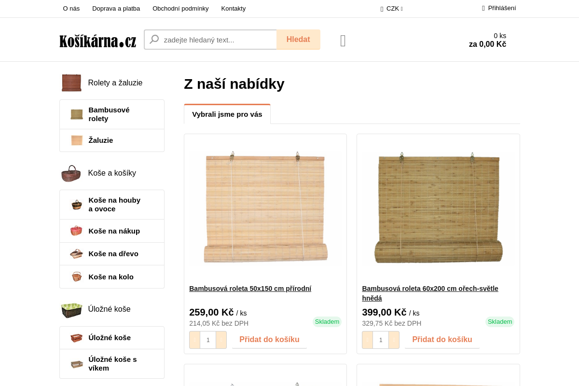
Task: Click the Úložné koše category icon
Action: click(71, 309)
